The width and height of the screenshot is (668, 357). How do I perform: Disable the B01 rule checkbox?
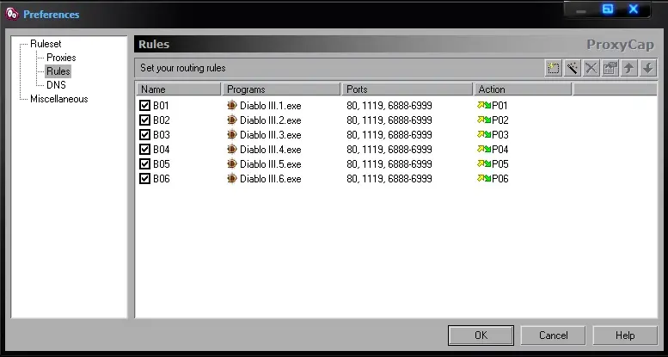144,105
